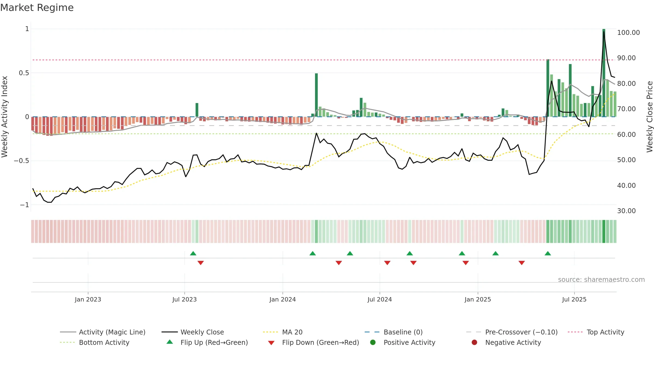
Task: Click the Jan 2023 x-axis label
Action: point(88,299)
